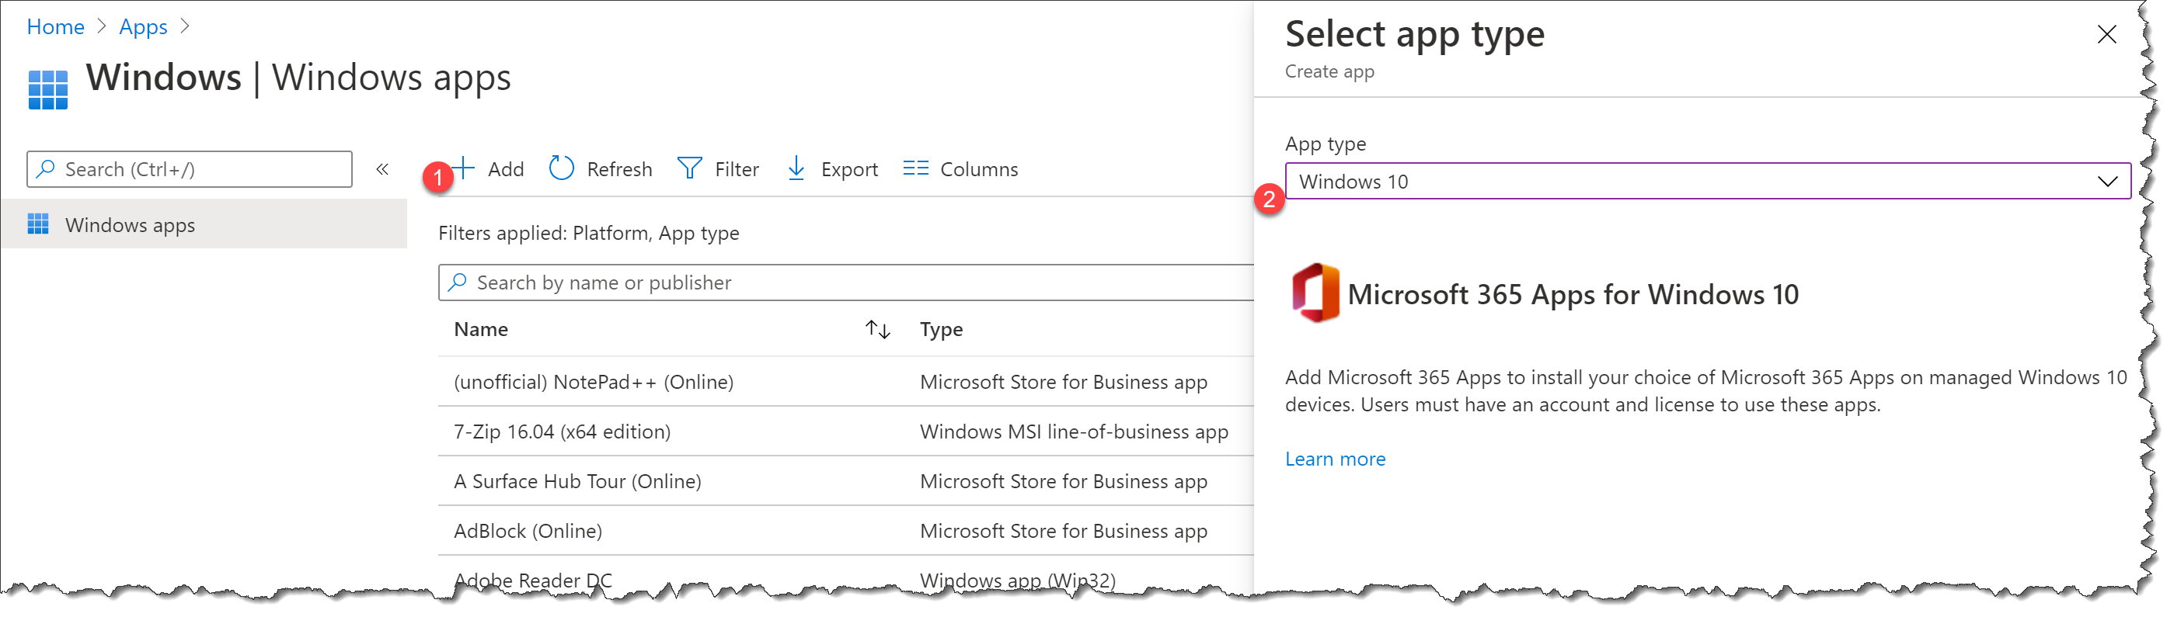Close the Select app type panel
Screen dimensions: 2174x617
point(2106,35)
